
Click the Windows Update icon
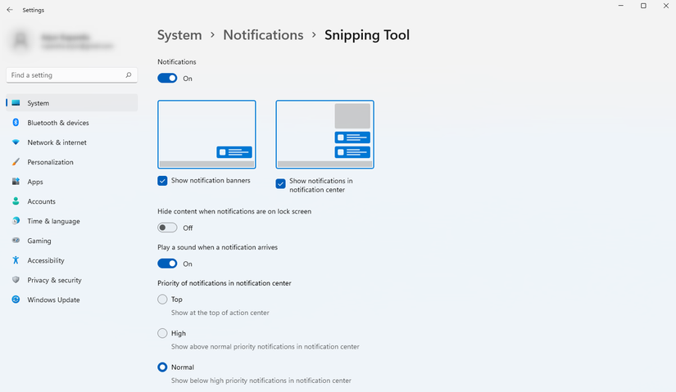[16, 300]
